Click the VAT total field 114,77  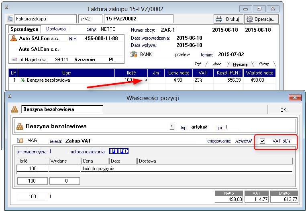click(x=257, y=199)
